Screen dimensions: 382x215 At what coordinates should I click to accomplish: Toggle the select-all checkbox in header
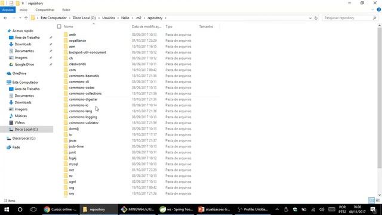tap(59, 26)
